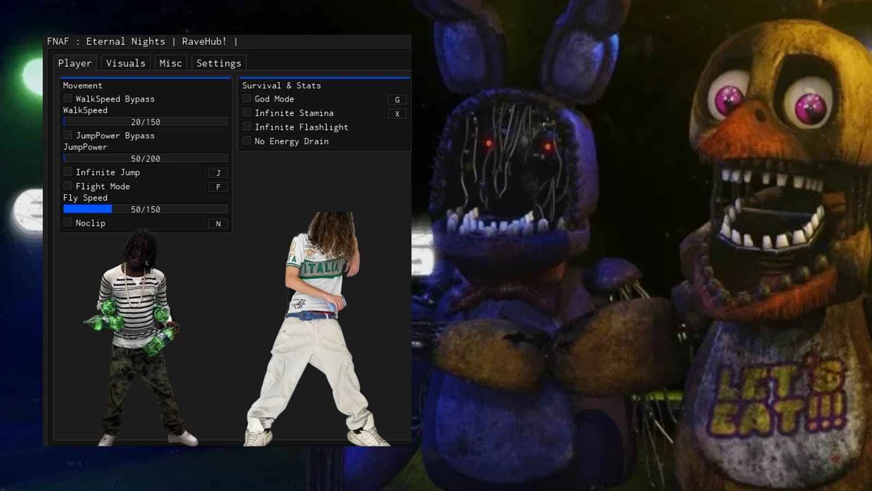The width and height of the screenshot is (872, 491).
Task: Click the 'Survival & Stats' section header
Action: 281,86
